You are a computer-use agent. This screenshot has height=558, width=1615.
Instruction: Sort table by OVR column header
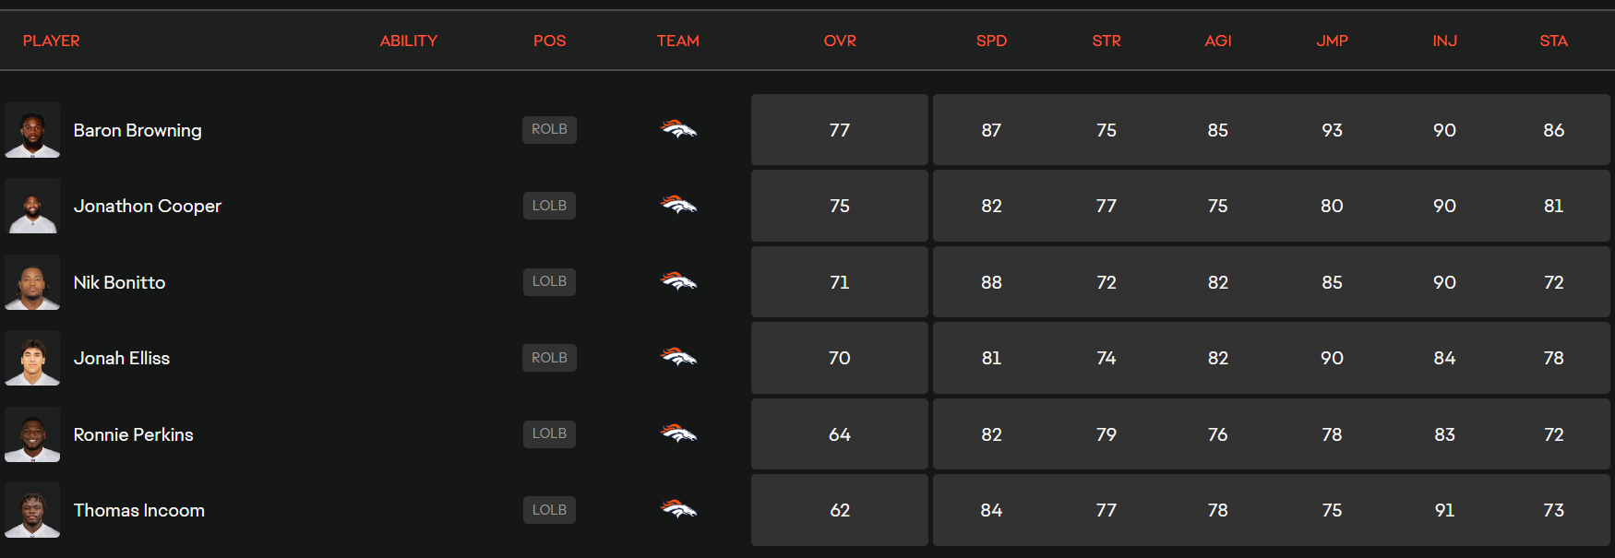pos(840,41)
